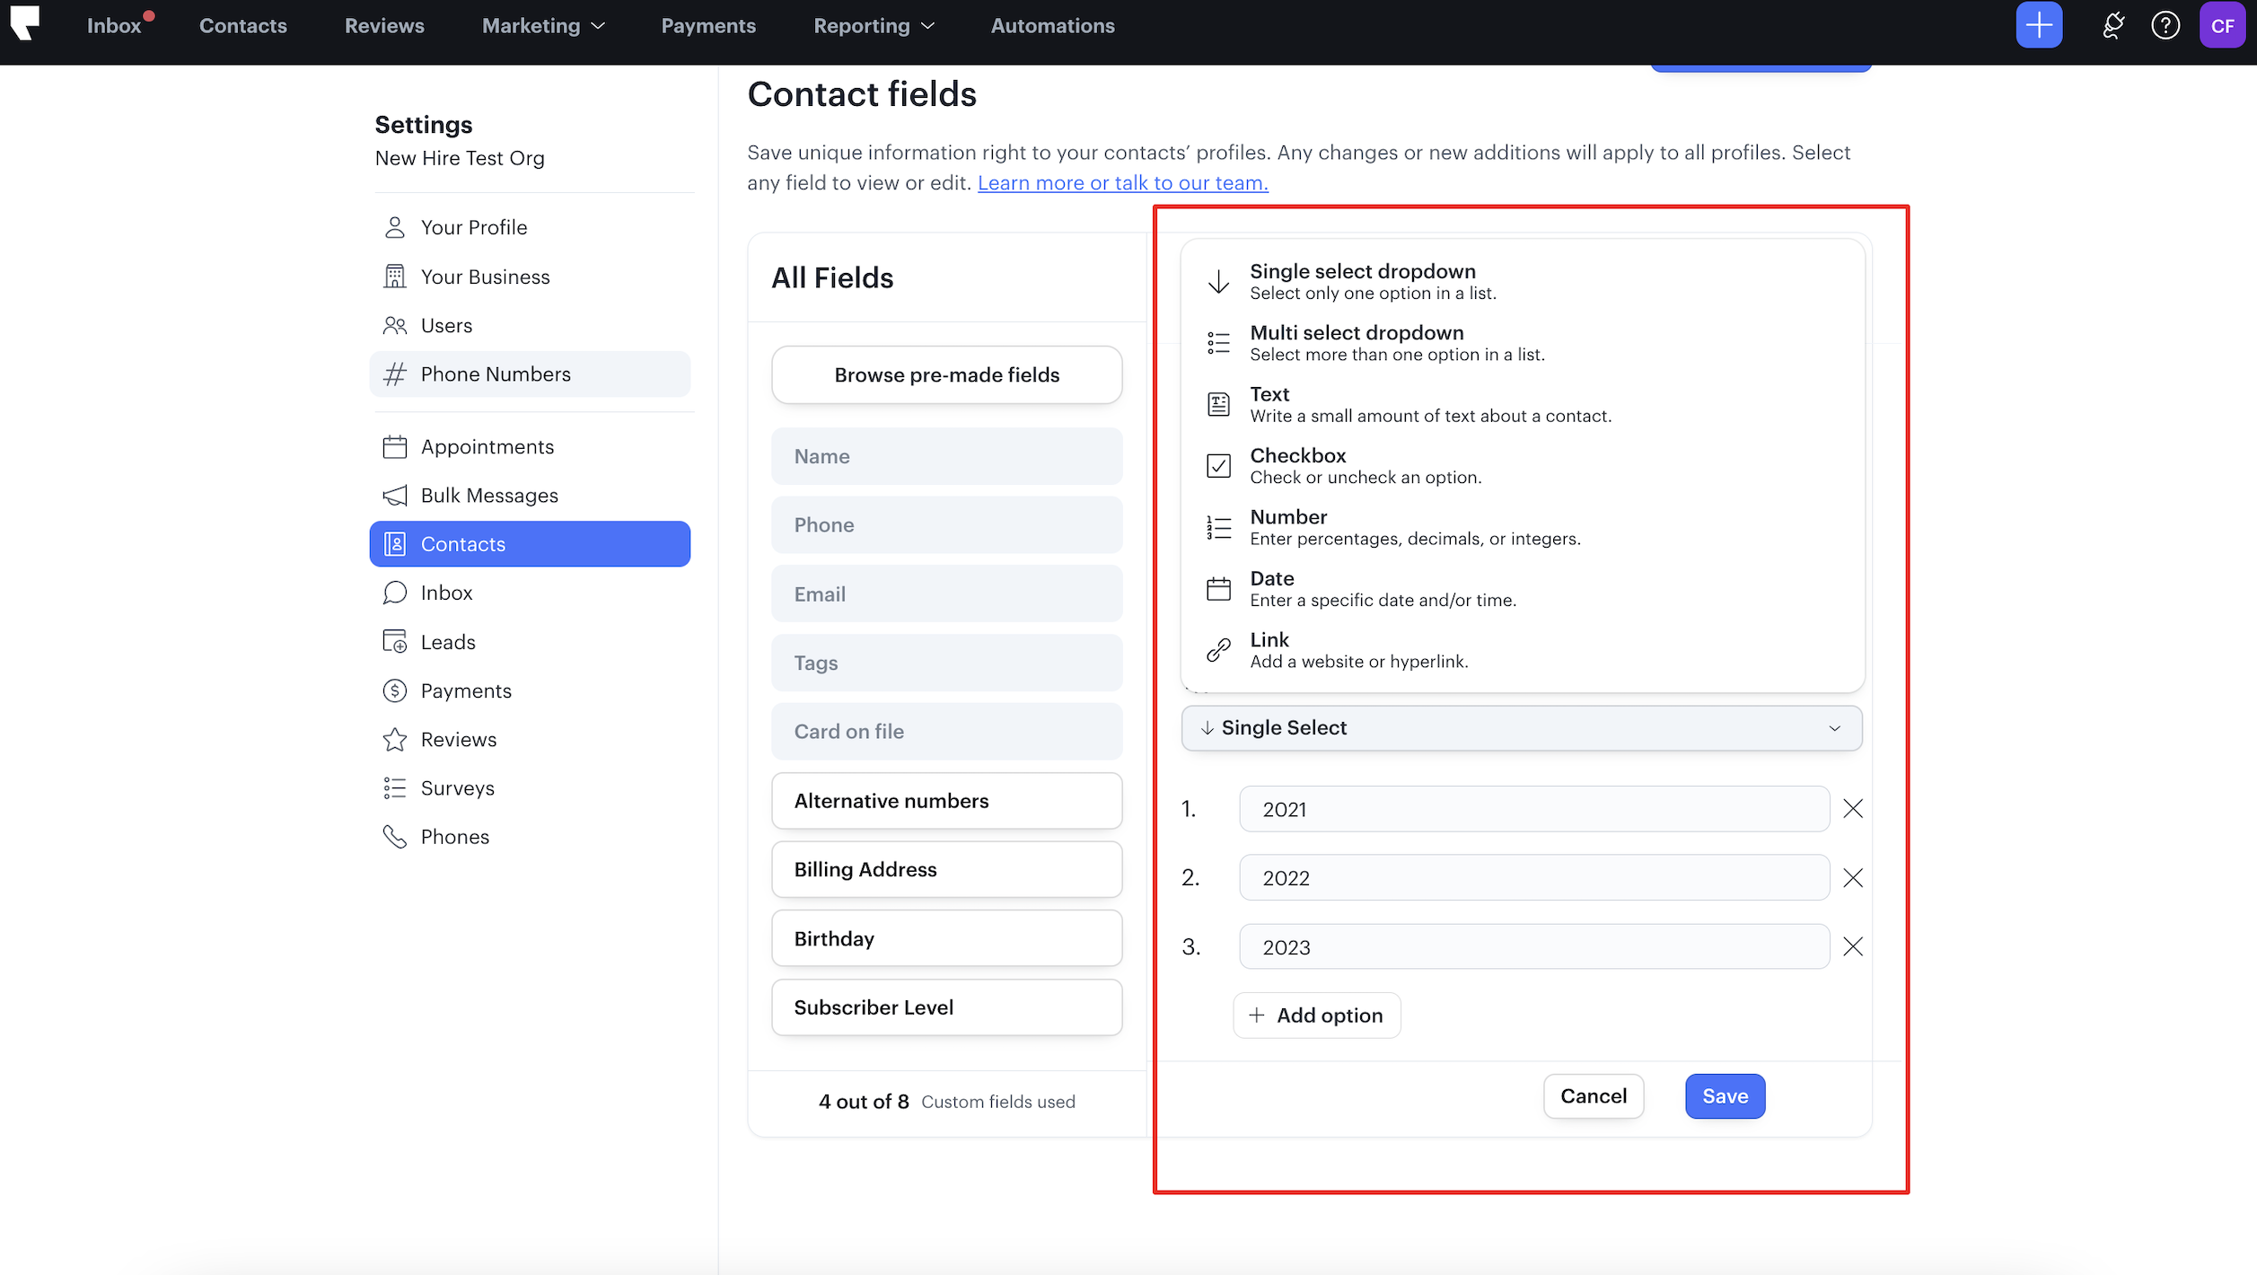The width and height of the screenshot is (2257, 1275).
Task: Open the Inbox navigation item
Action: click(114, 25)
